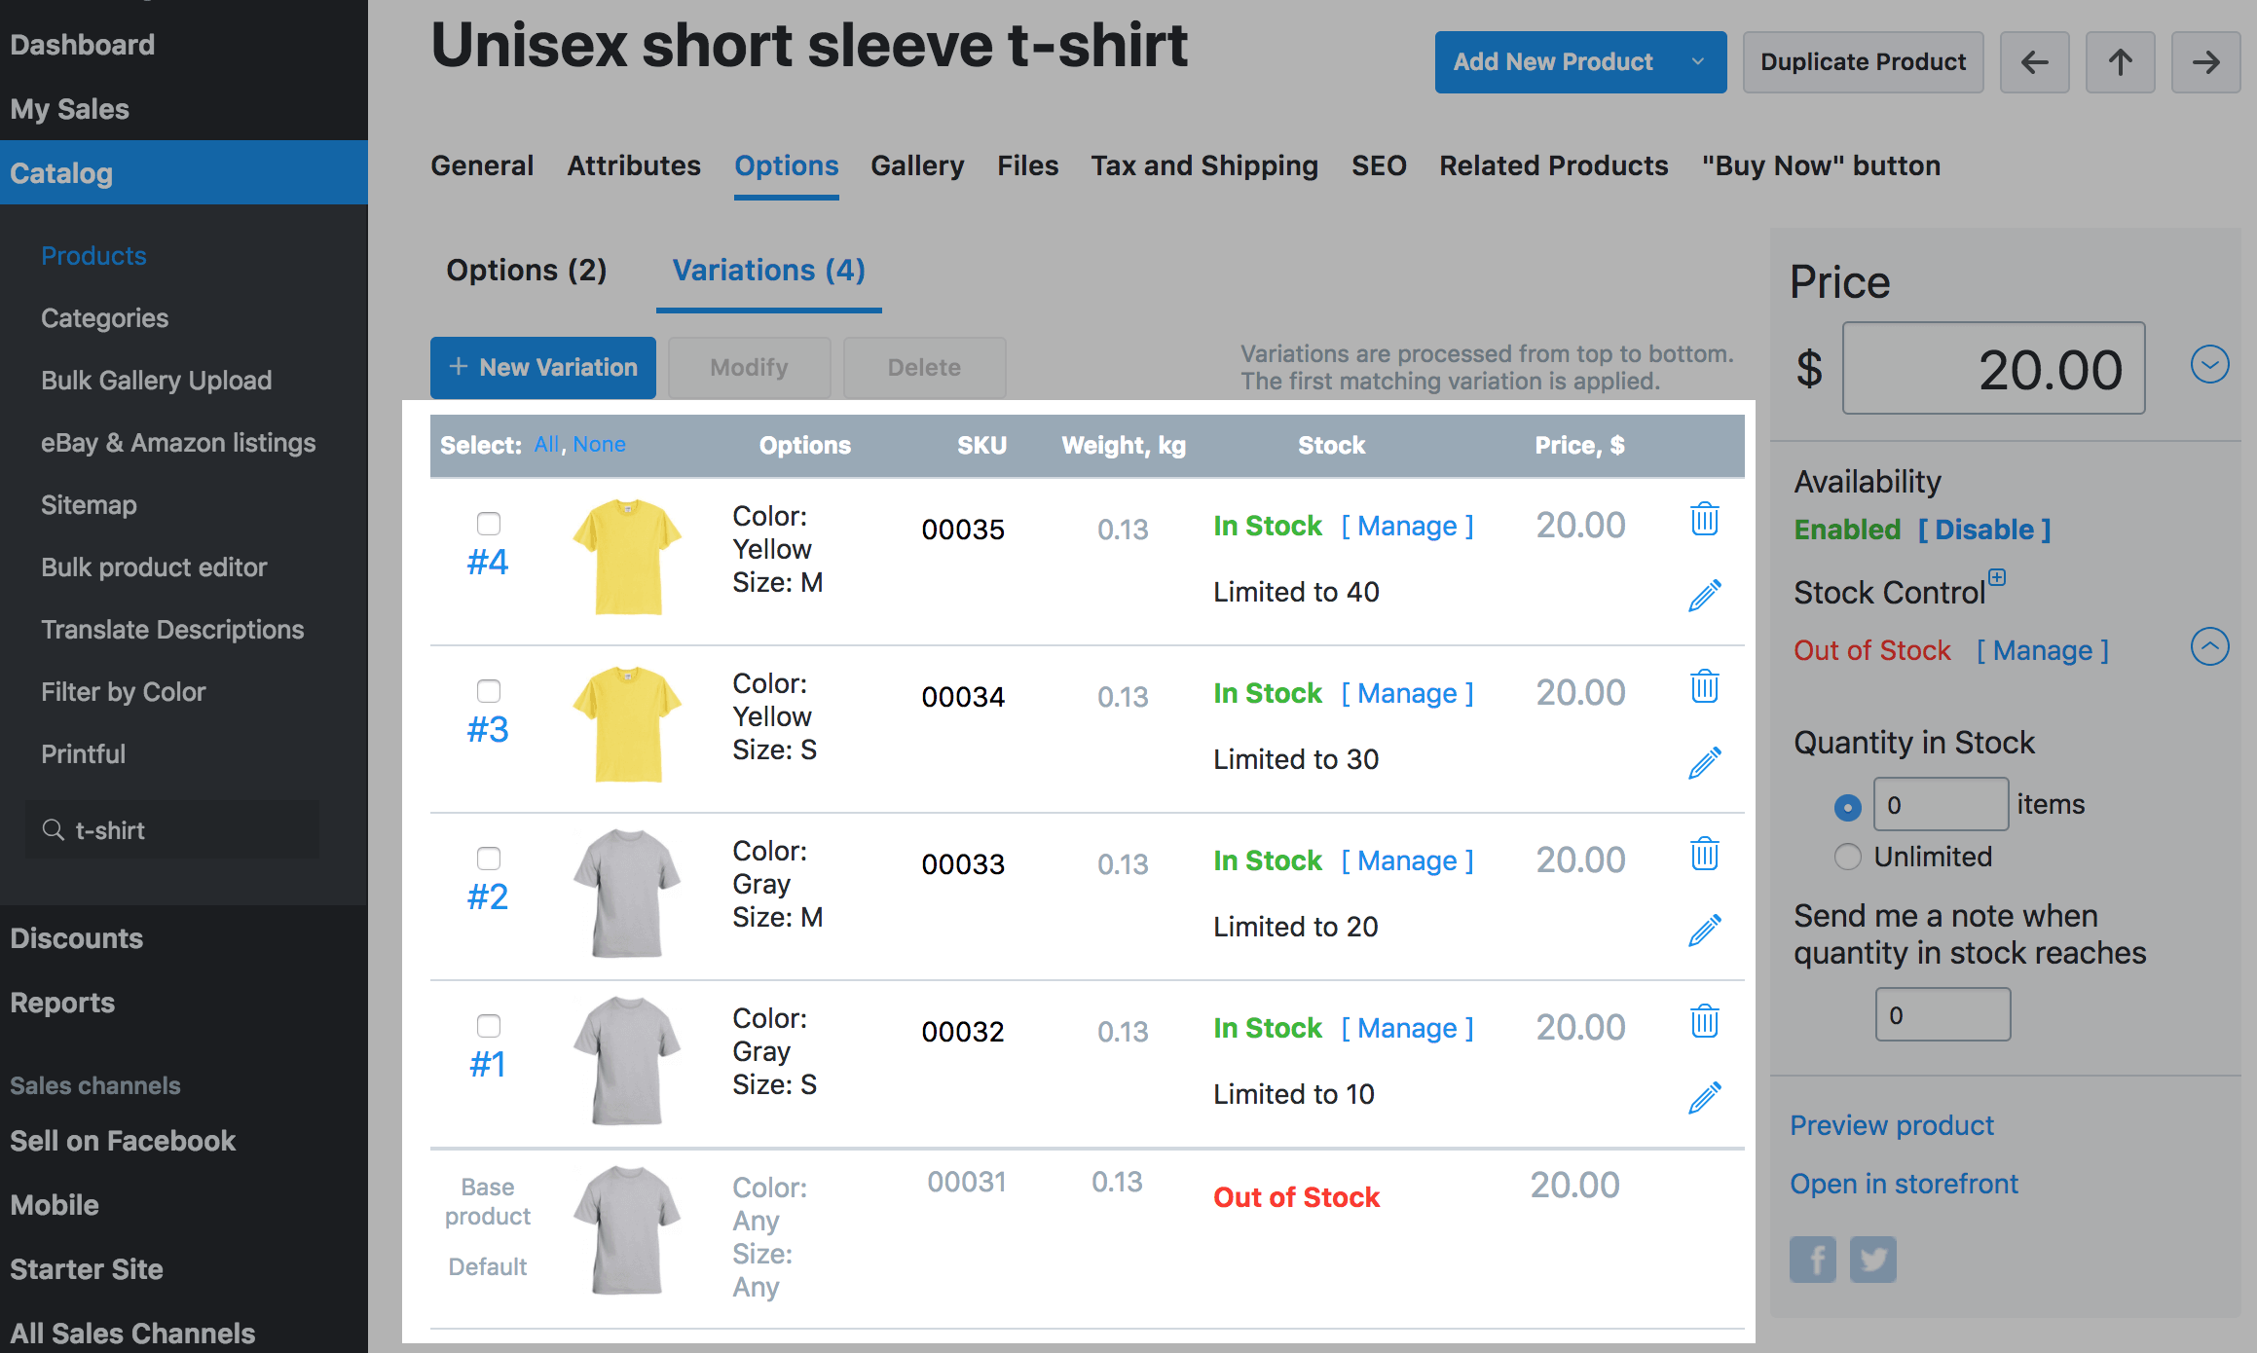Check the box for variation #4
2257x1353 pixels.
[x=489, y=524]
